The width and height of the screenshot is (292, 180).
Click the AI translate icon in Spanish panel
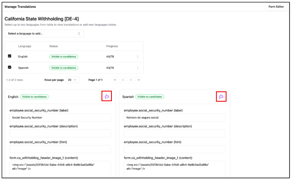(x=221, y=96)
